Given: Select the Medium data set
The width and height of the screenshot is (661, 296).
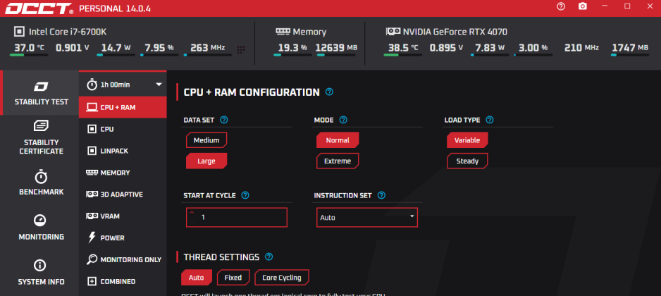Looking at the screenshot, I should [206, 140].
